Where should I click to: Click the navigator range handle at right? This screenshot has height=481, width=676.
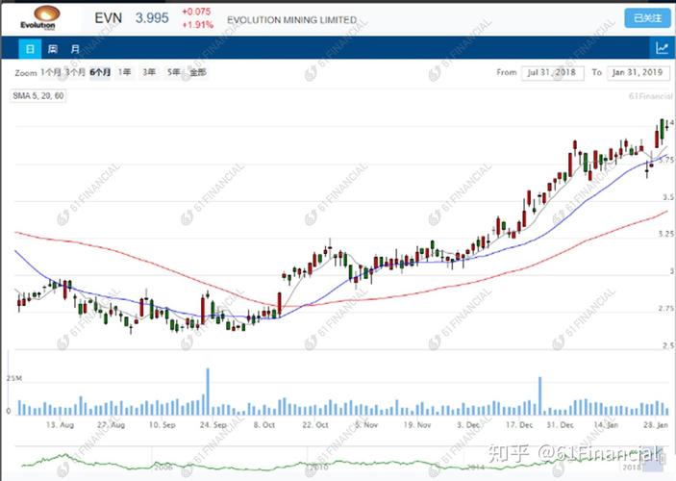pyautogui.click(x=665, y=457)
